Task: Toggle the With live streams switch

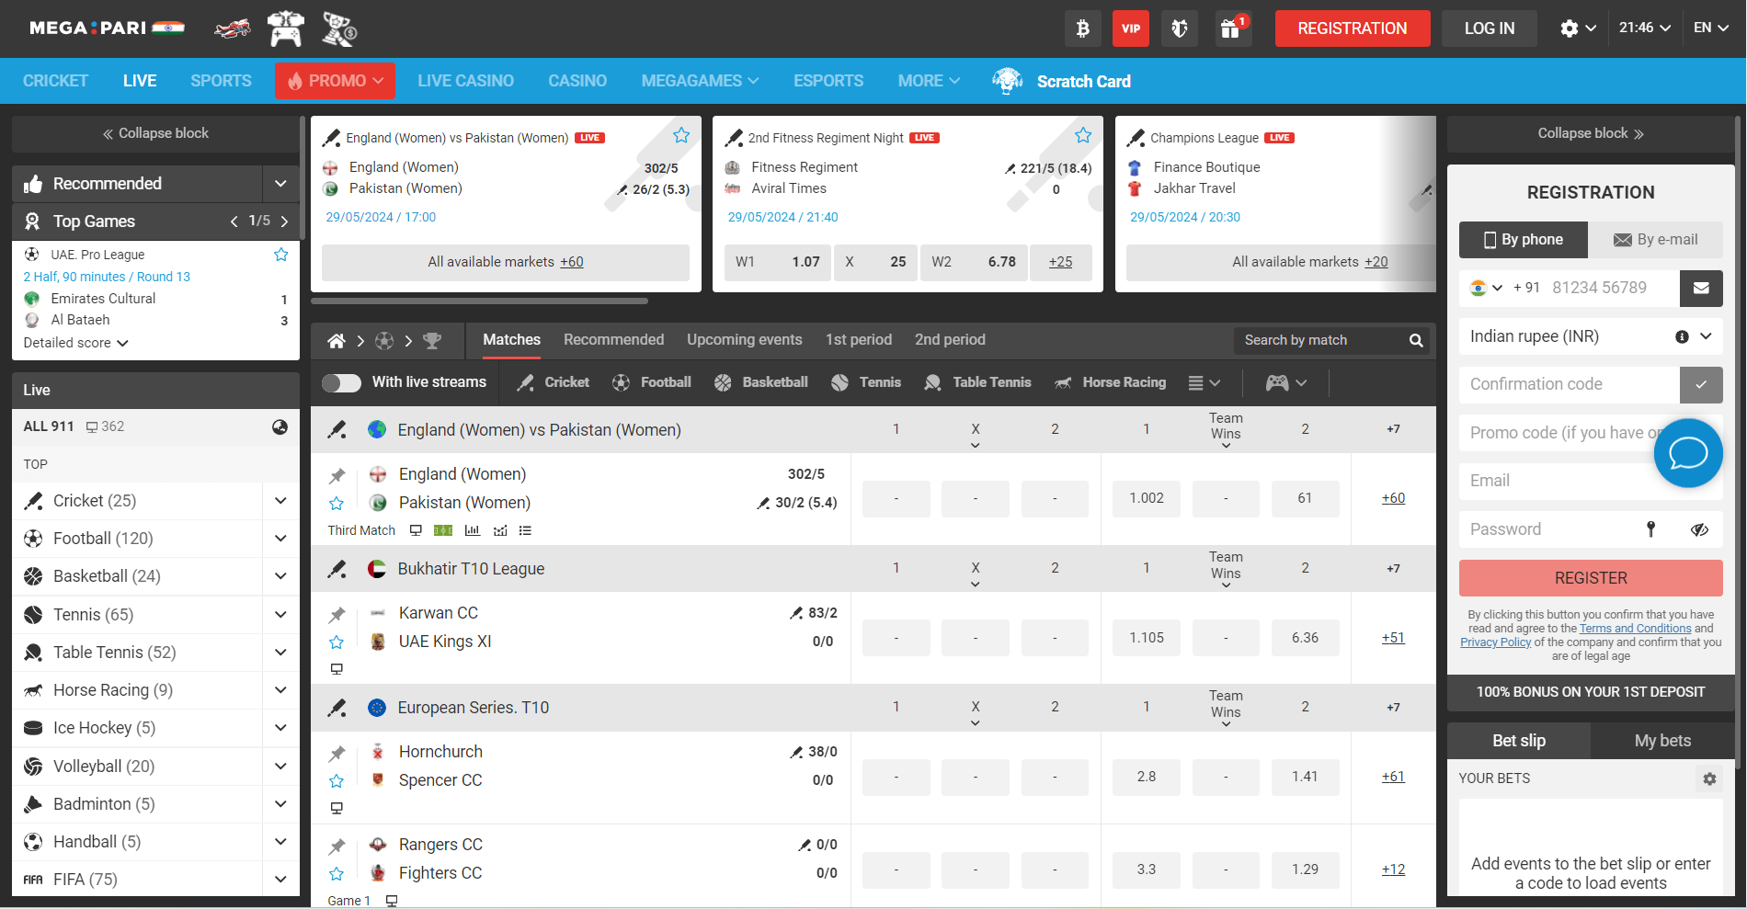Action: coord(341,382)
